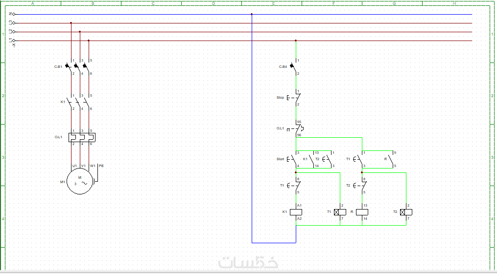Click the T2 timer coil symbol
This screenshot has width=497, height=274.
[406, 212]
